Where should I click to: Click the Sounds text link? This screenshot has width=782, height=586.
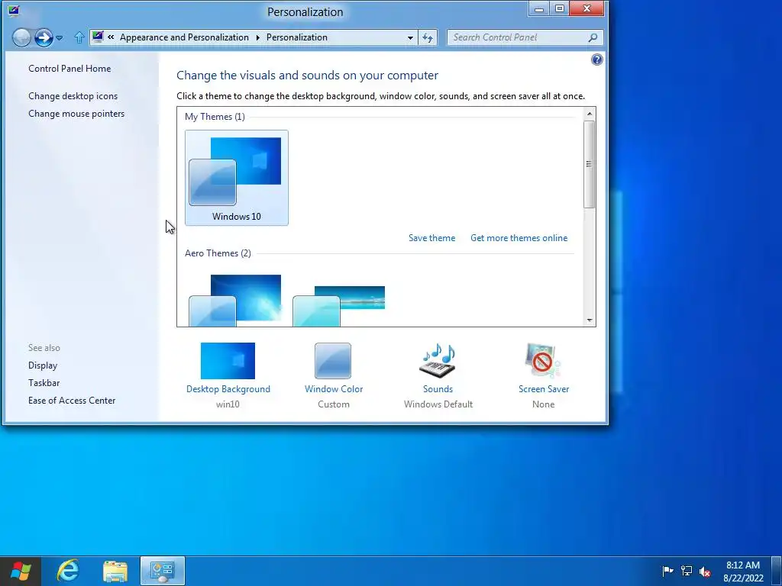[x=438, y=389]
